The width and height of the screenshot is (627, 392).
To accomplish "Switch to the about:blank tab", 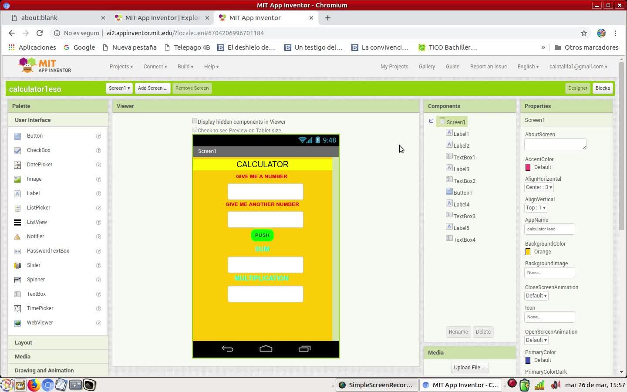I will [x=58, y=18].
